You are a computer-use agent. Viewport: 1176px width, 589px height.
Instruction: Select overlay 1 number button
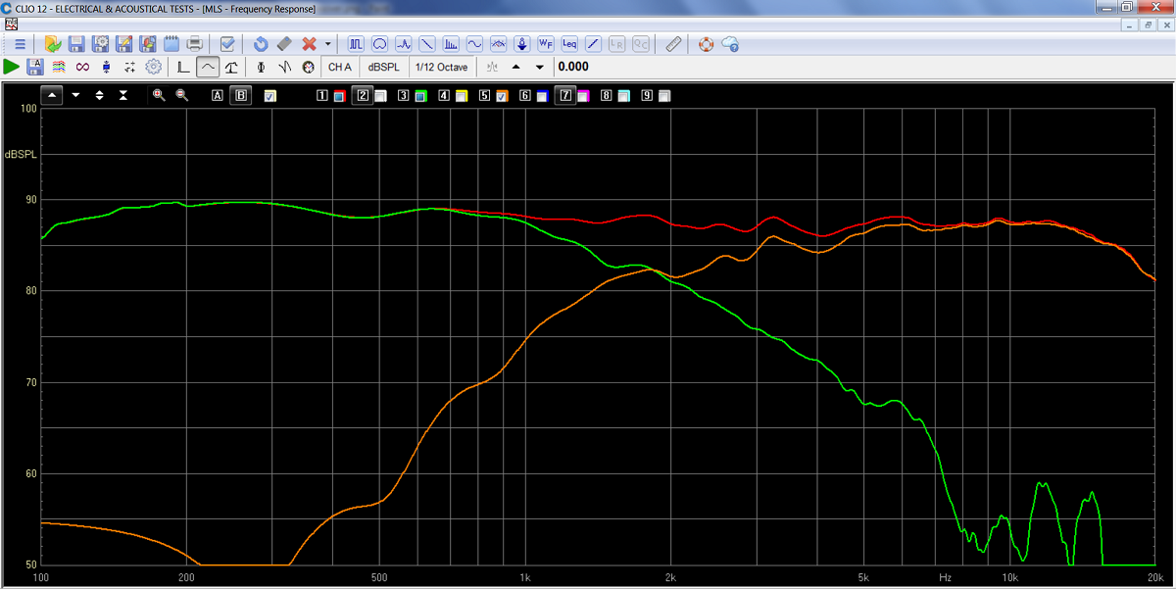click(321, 96)
